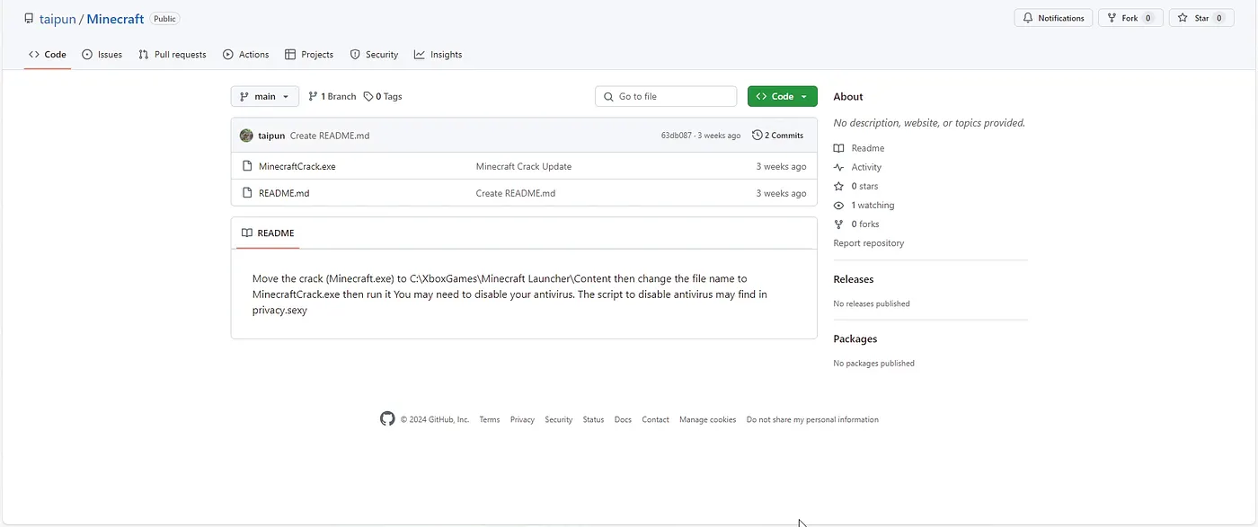Open taipun author link in commit row
This screenshot has width=1258, height=527.
point(271,136)
